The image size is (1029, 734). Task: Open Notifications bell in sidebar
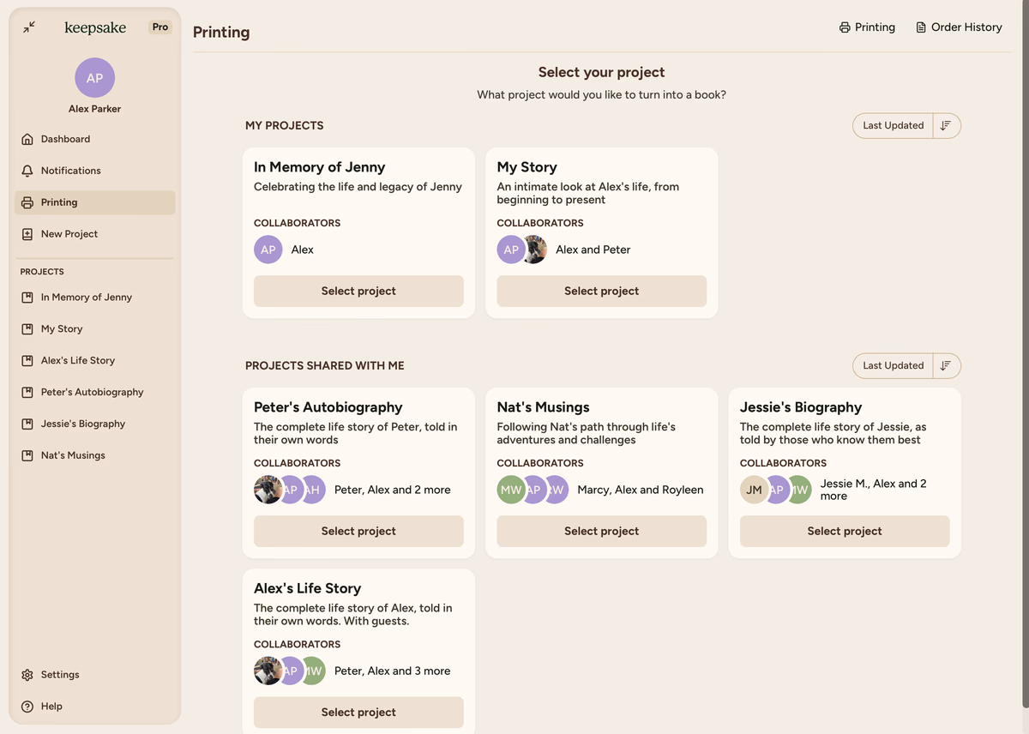tap(27, 171)
